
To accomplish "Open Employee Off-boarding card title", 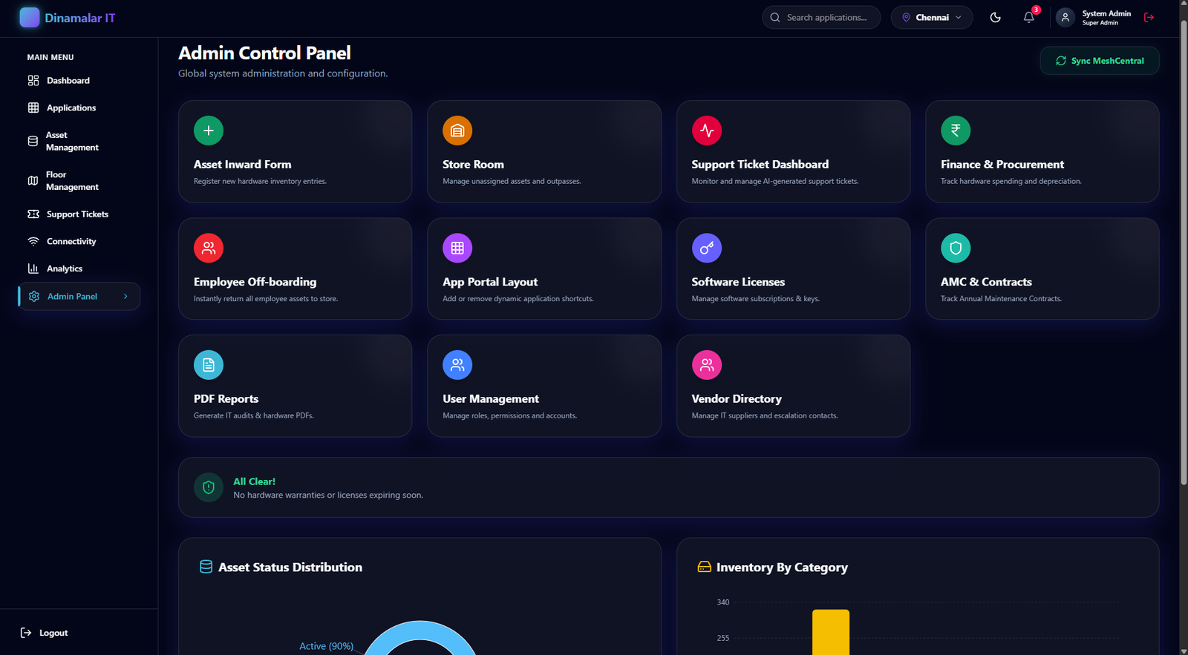I will point(255,282).
